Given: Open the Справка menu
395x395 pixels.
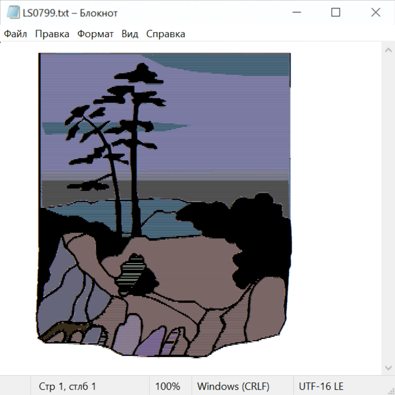Looking at the screenshot, I should click(165, 34).
